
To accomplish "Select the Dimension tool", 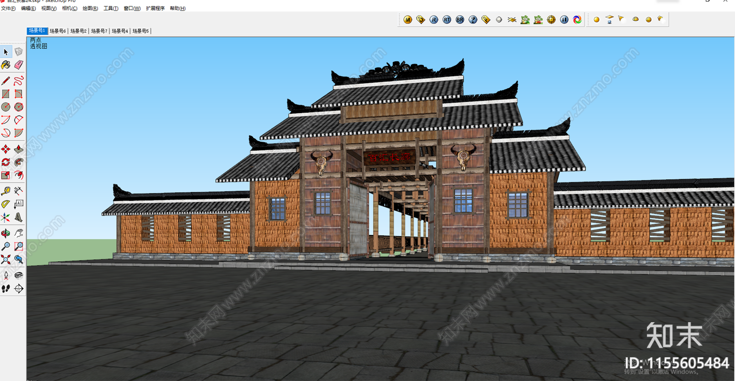I will (x=18, y=190).
